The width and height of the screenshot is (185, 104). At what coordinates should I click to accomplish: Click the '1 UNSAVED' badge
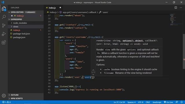[30, 12]
